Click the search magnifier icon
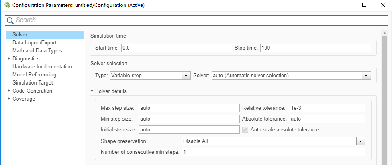The height and width of the screenshot is (165, 392). pos(10,20)
